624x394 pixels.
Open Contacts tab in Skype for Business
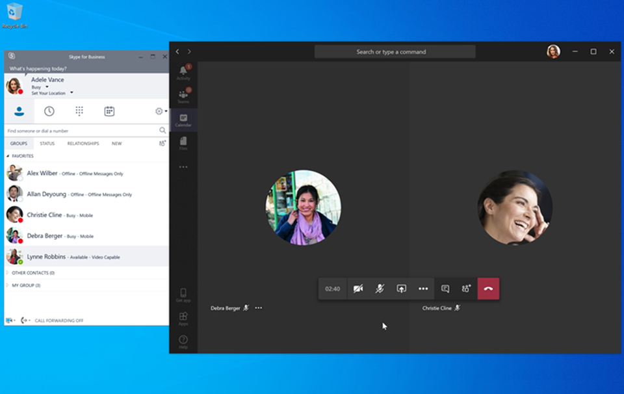coord(19,111)
